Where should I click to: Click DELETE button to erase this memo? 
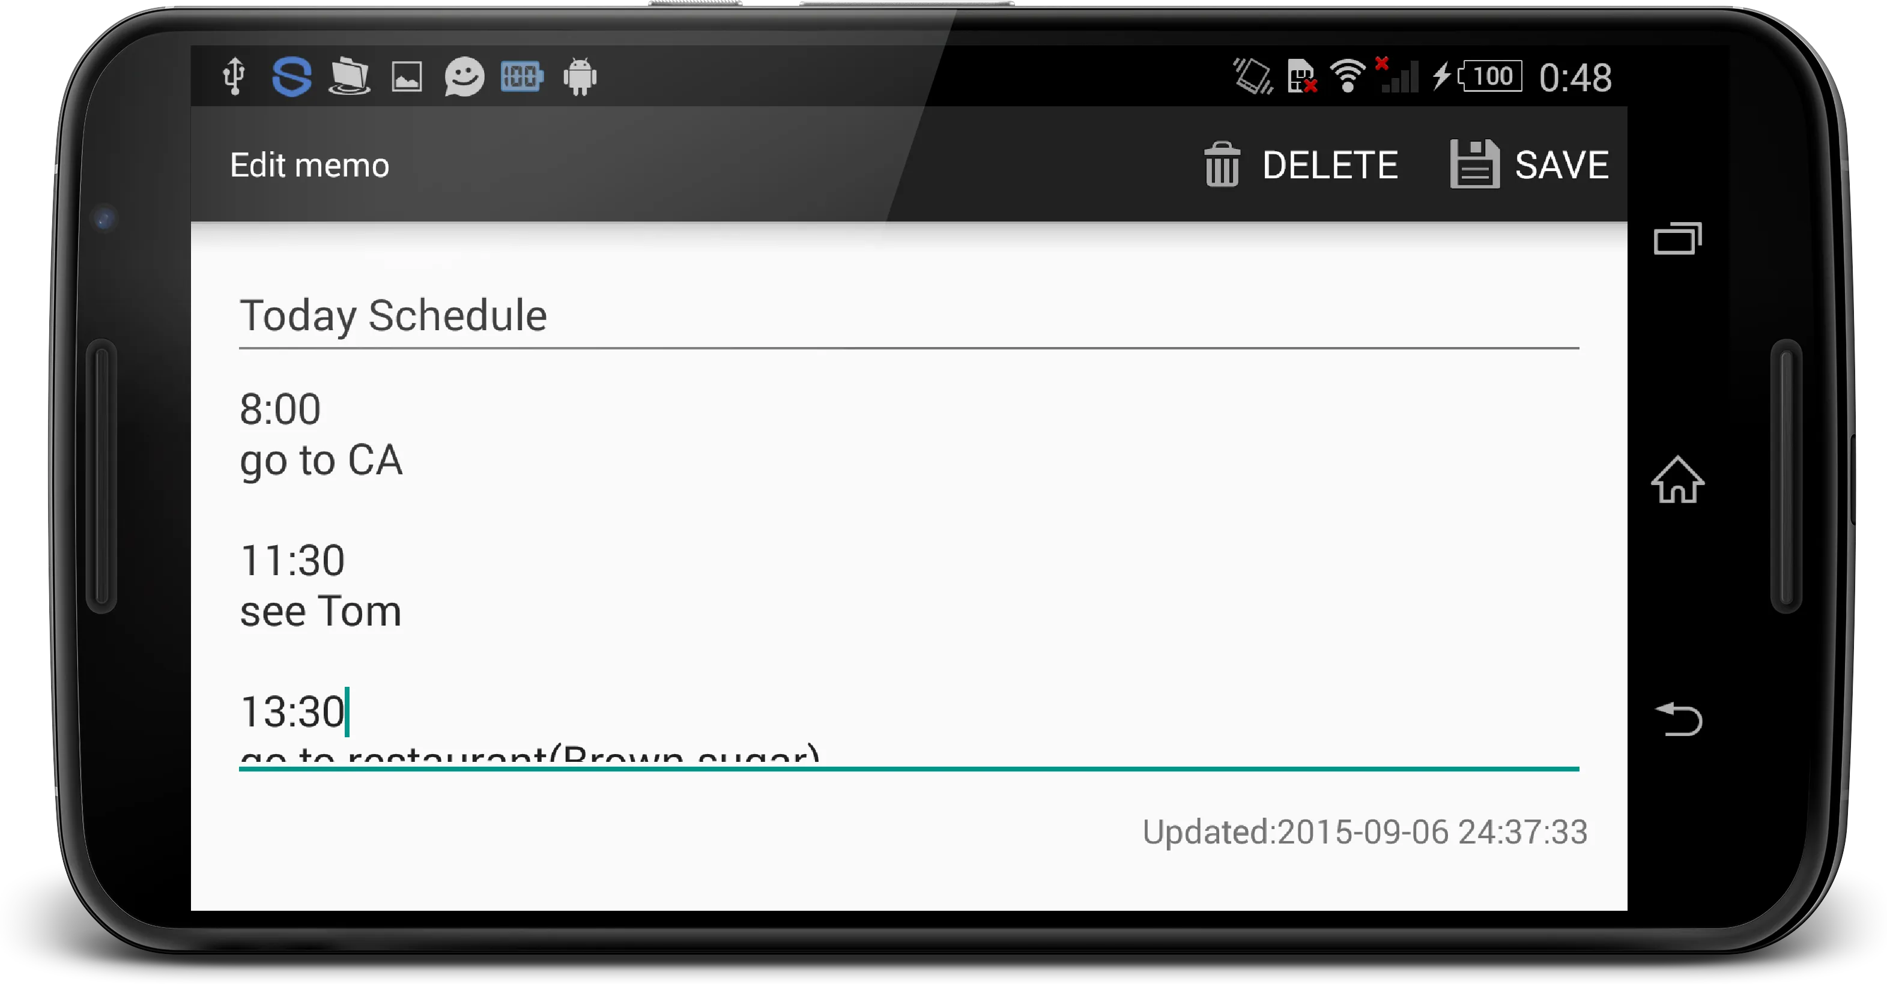tap(1299, 163)
